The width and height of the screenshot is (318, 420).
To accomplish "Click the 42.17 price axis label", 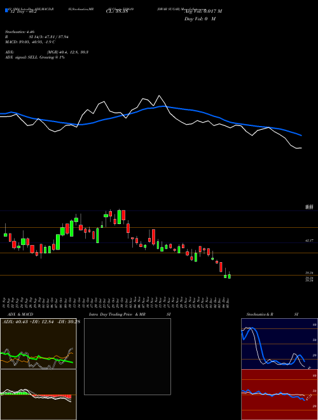I will tap(309, 241).
